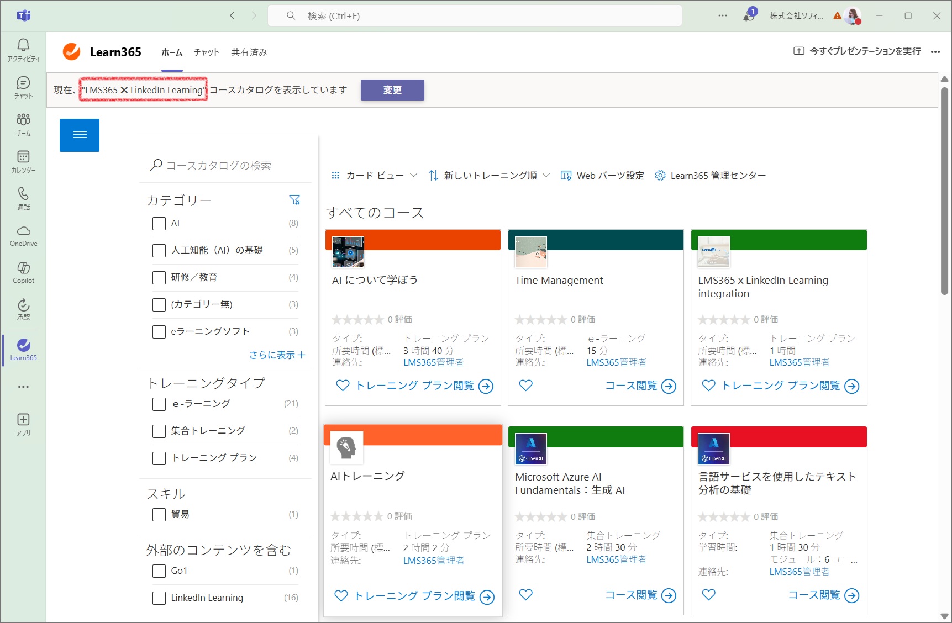
Task: Check the eラーニングソフト checkbox
Action: click(159, 332)
